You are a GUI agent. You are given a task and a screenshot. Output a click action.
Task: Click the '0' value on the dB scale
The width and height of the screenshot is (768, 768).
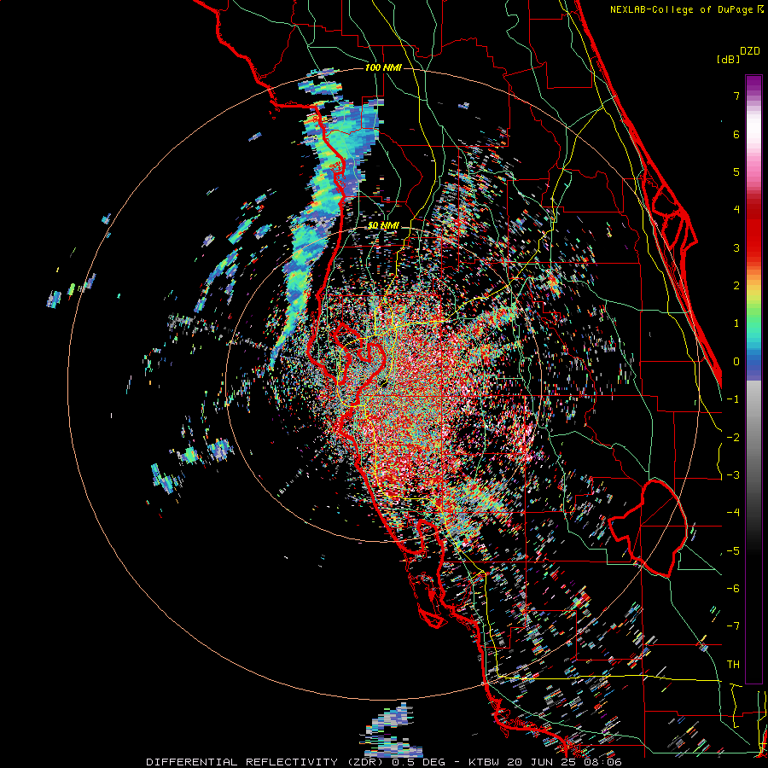pos(736,362)
